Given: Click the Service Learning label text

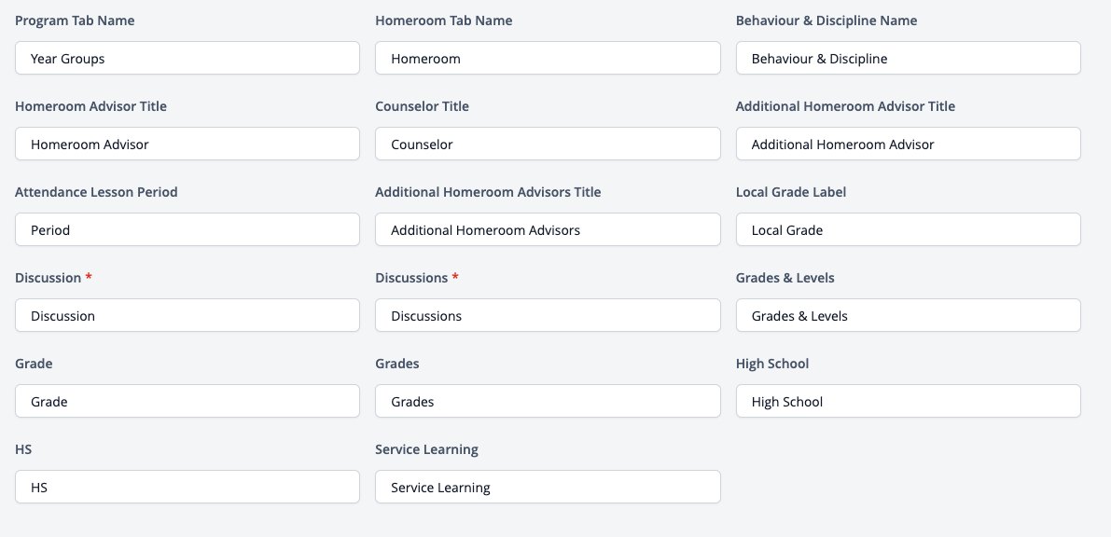Looking at the screenshot, I should (x=426, y=449).
